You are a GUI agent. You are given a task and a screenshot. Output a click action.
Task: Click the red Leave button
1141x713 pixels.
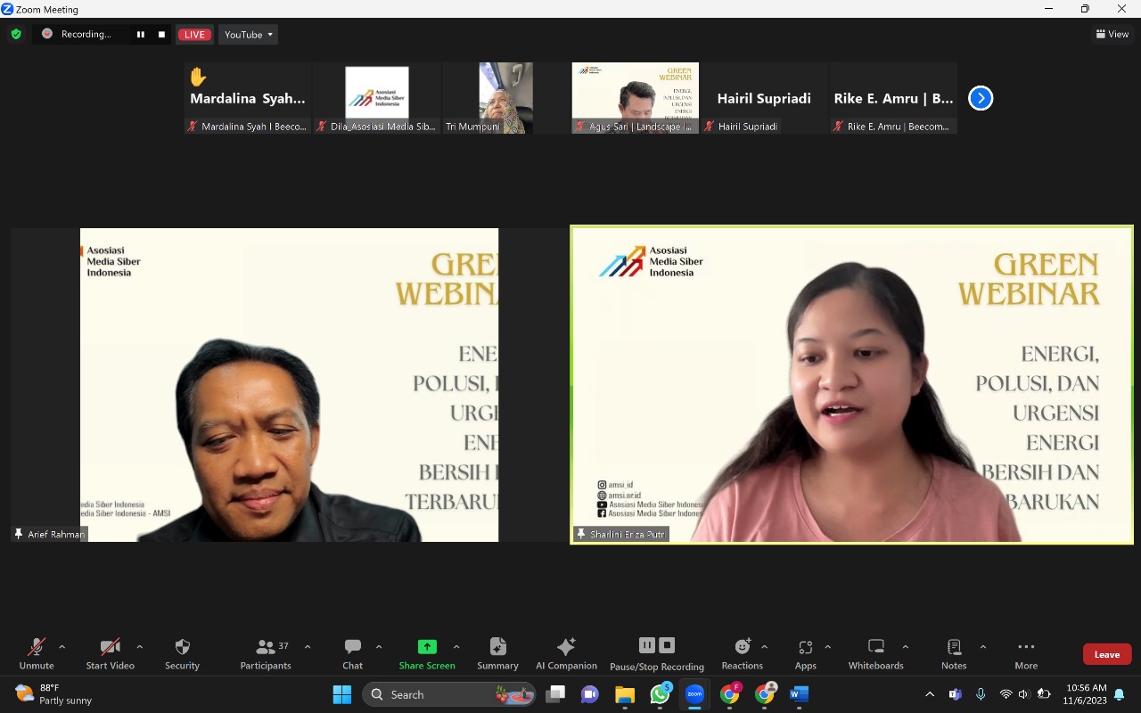(x=1107, y=654)
